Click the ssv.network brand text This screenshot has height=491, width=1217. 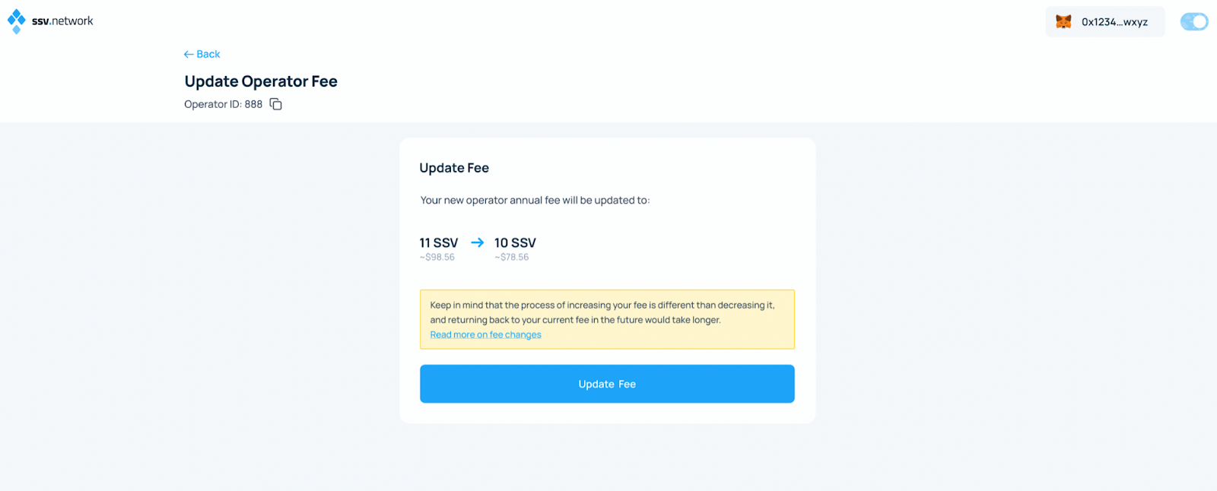pyautogui.click(x=62, y=21)
